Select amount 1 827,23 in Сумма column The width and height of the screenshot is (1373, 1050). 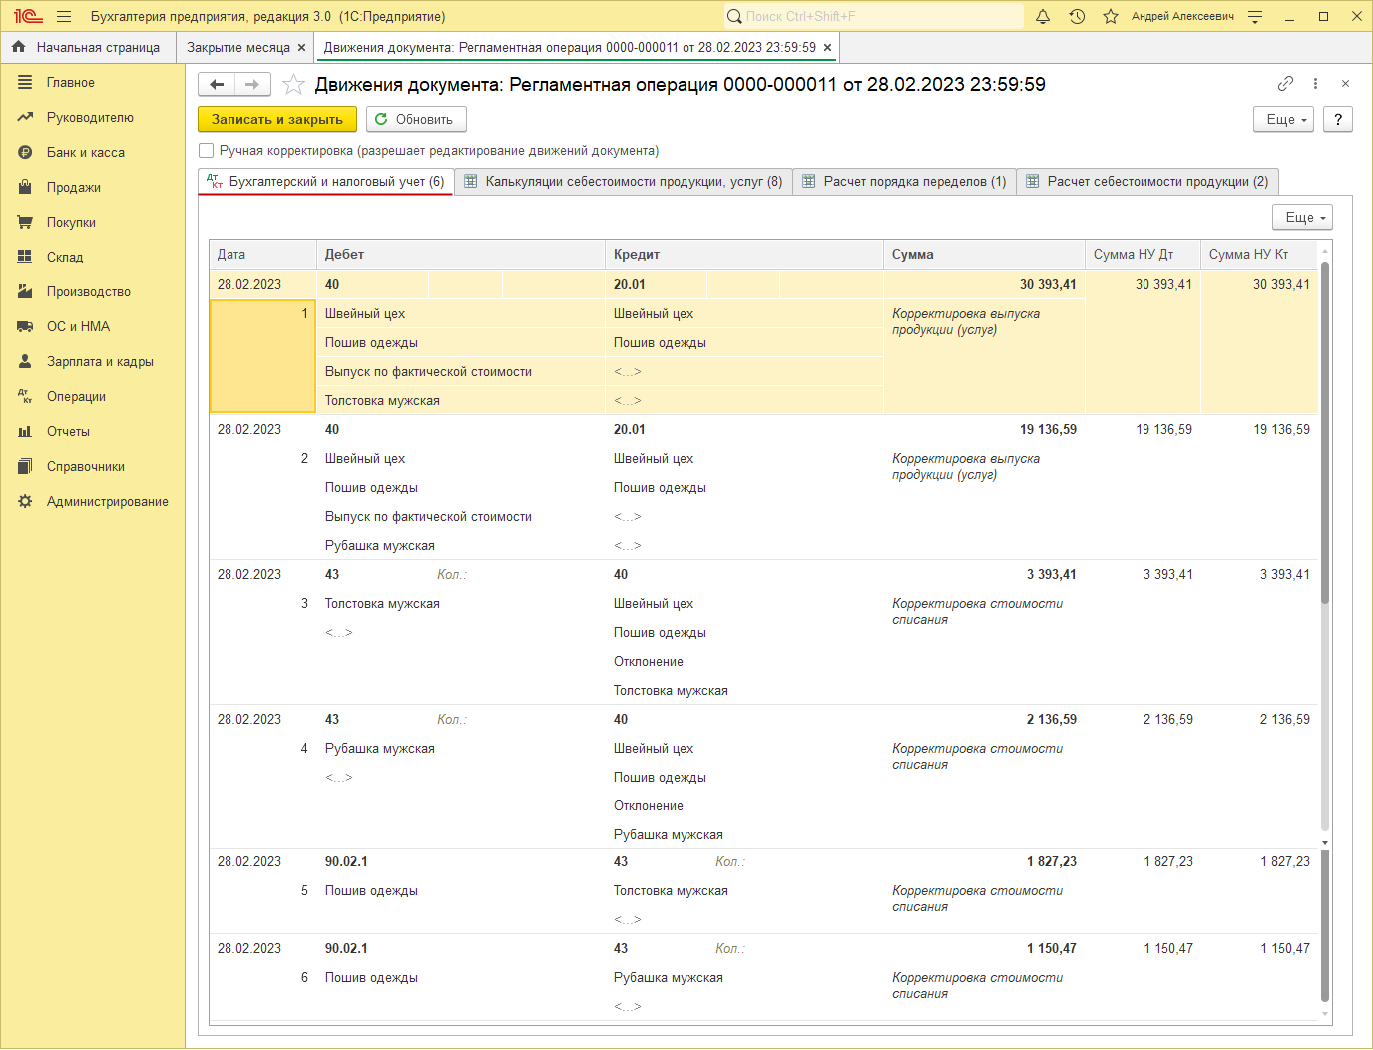(1052, 862)
